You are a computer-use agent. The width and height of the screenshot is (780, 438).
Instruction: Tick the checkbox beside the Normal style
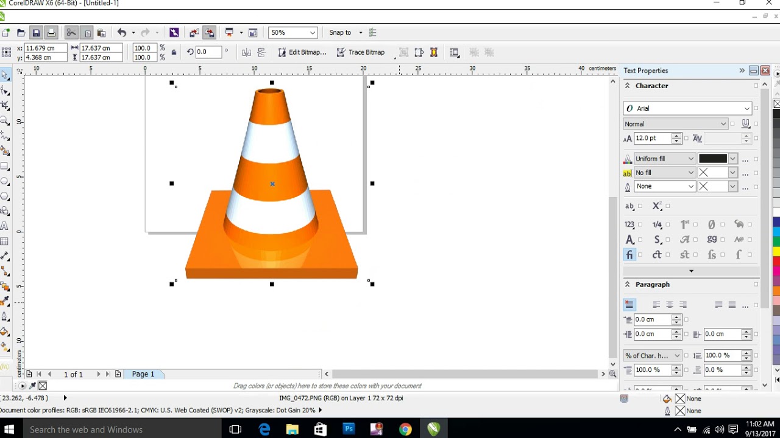click(732, 124)
